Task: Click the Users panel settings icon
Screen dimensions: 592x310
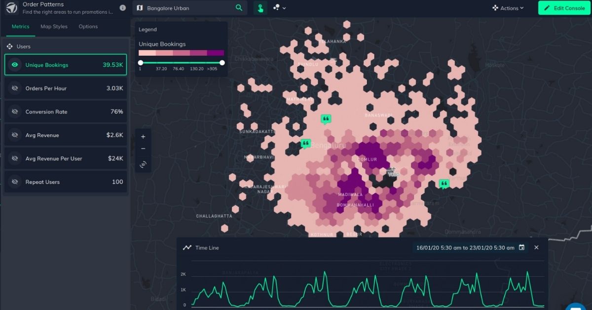Action: coord(8,46)
